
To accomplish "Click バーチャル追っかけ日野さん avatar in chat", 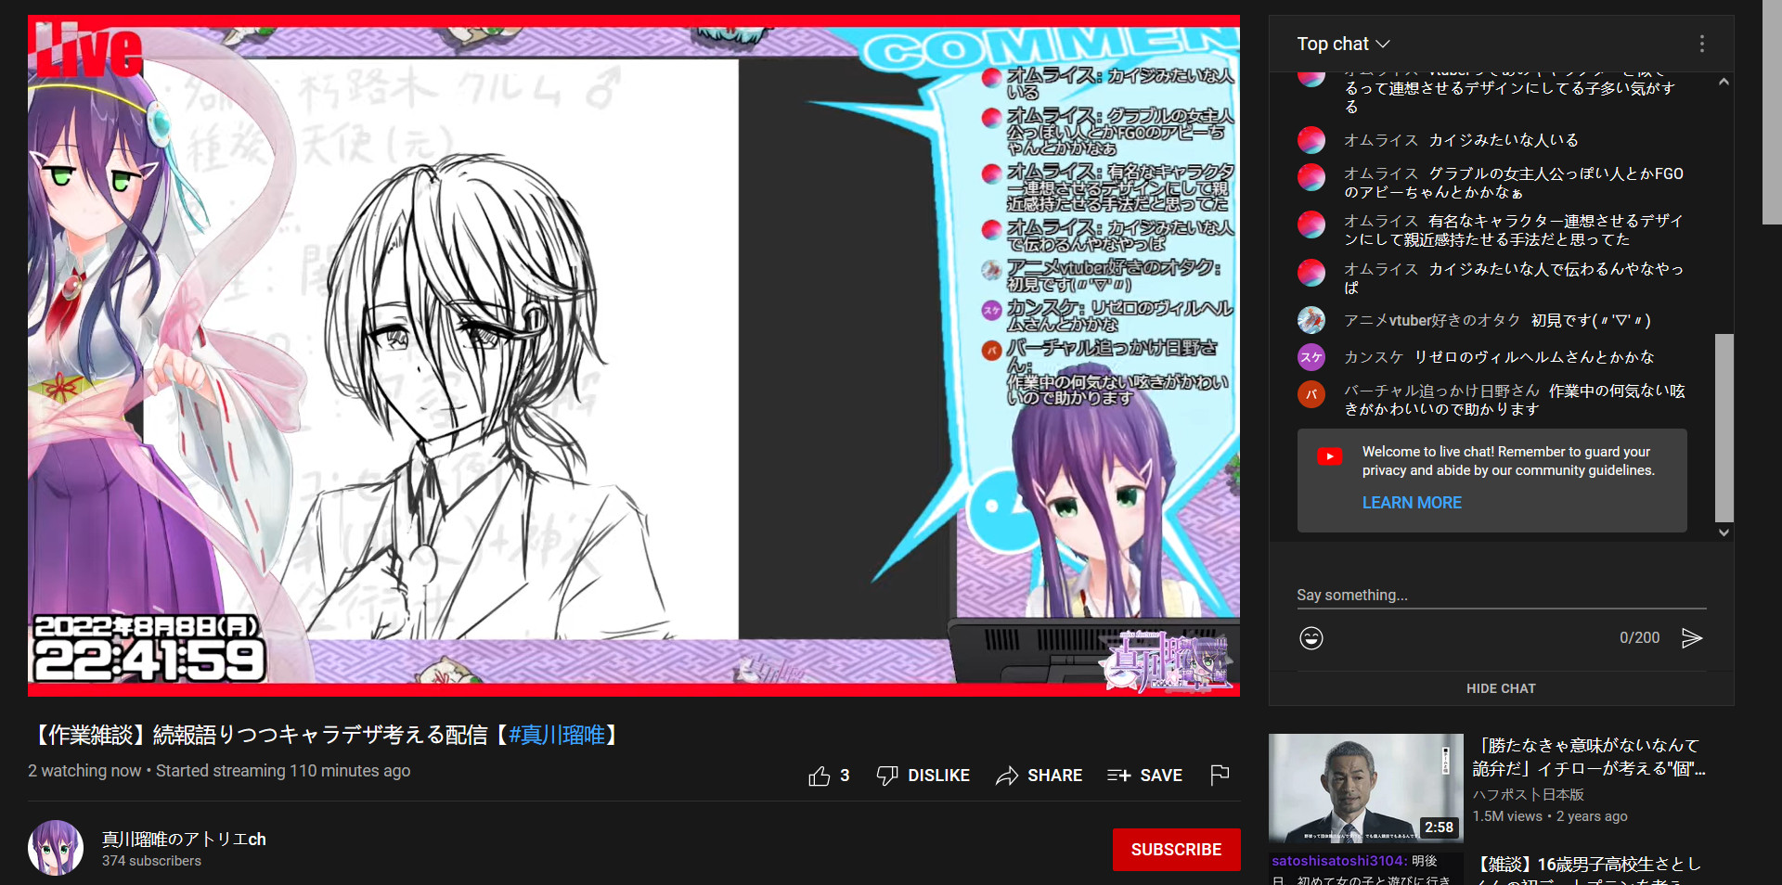I will [x=1311, y=394].
